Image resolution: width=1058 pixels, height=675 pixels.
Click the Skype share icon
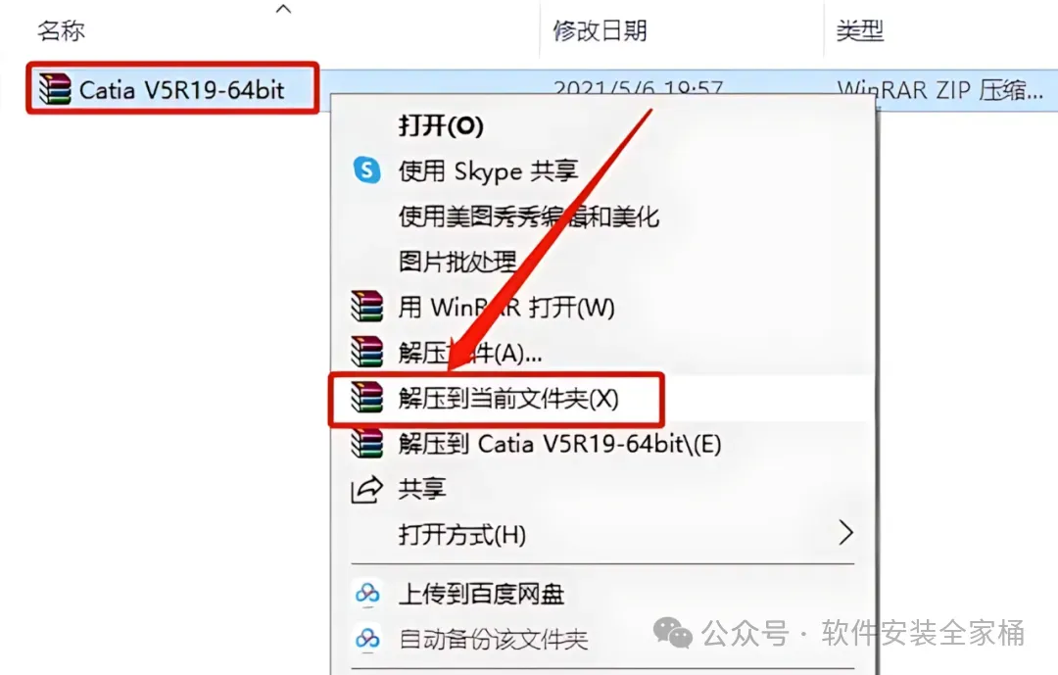tap(367, 170)
